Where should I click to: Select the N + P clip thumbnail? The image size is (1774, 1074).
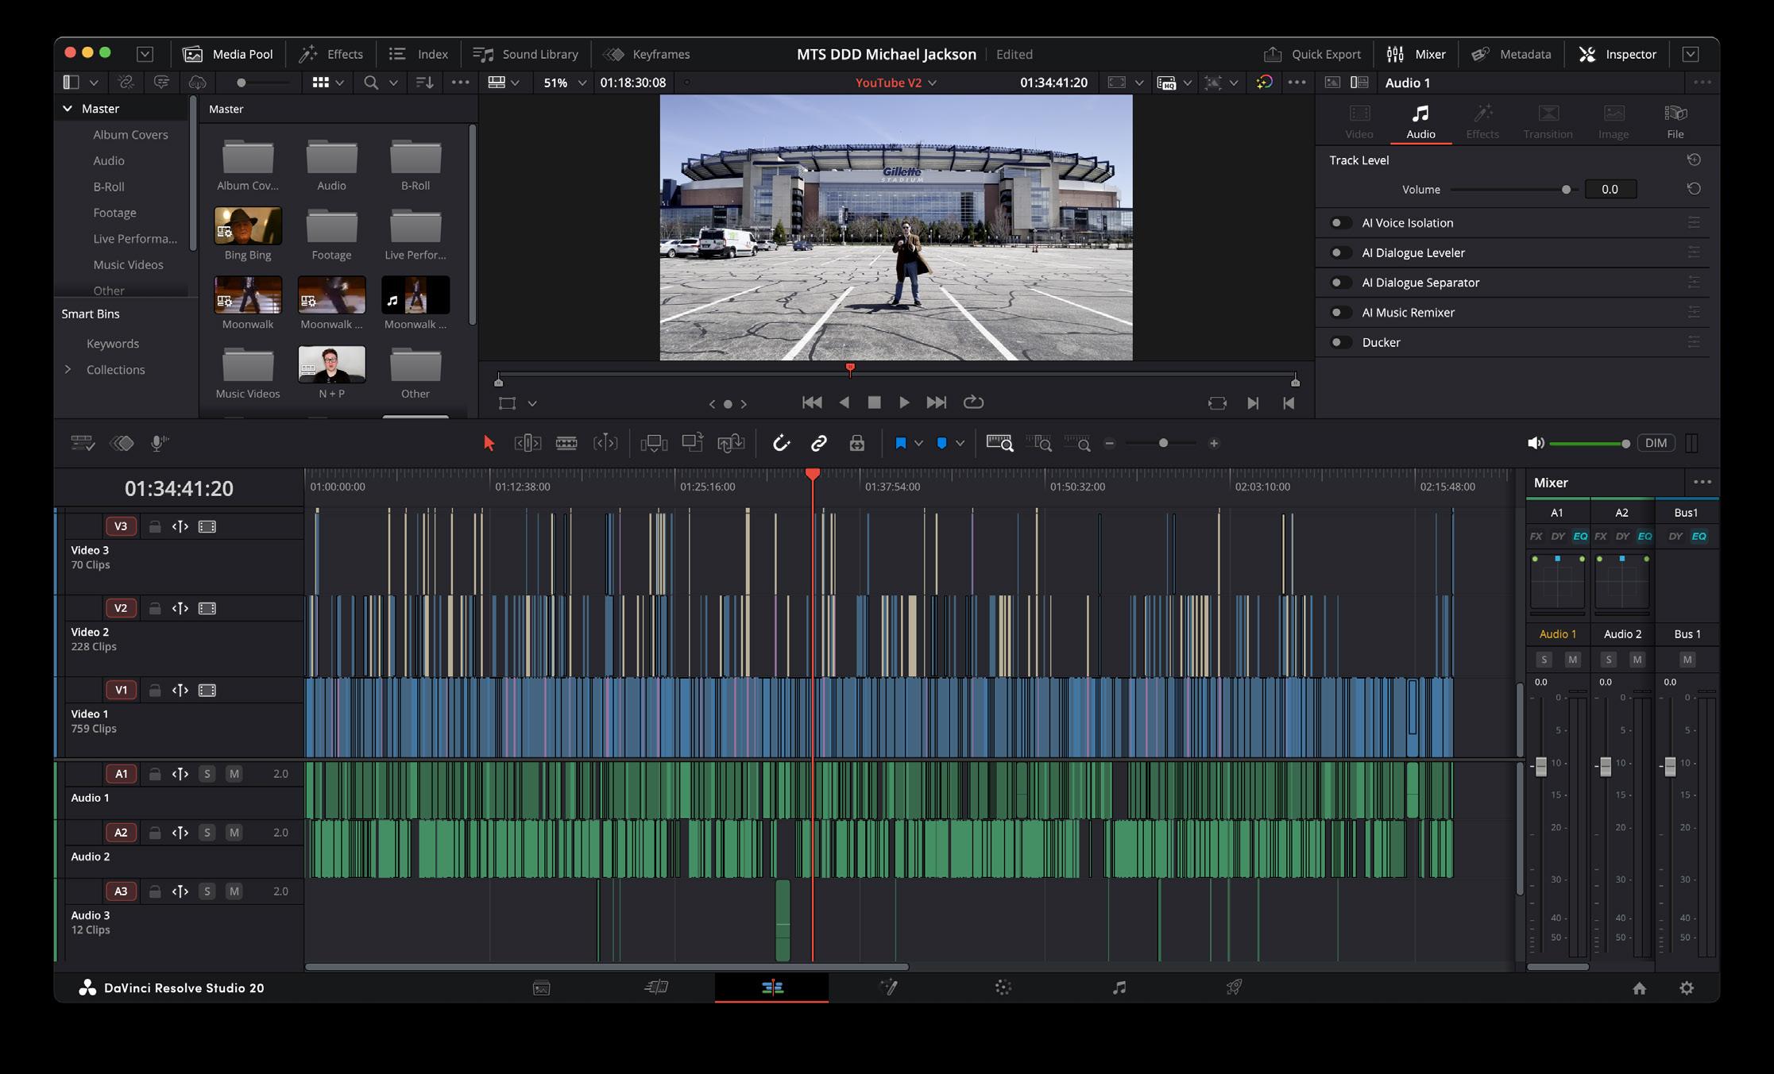pos(331,365)
